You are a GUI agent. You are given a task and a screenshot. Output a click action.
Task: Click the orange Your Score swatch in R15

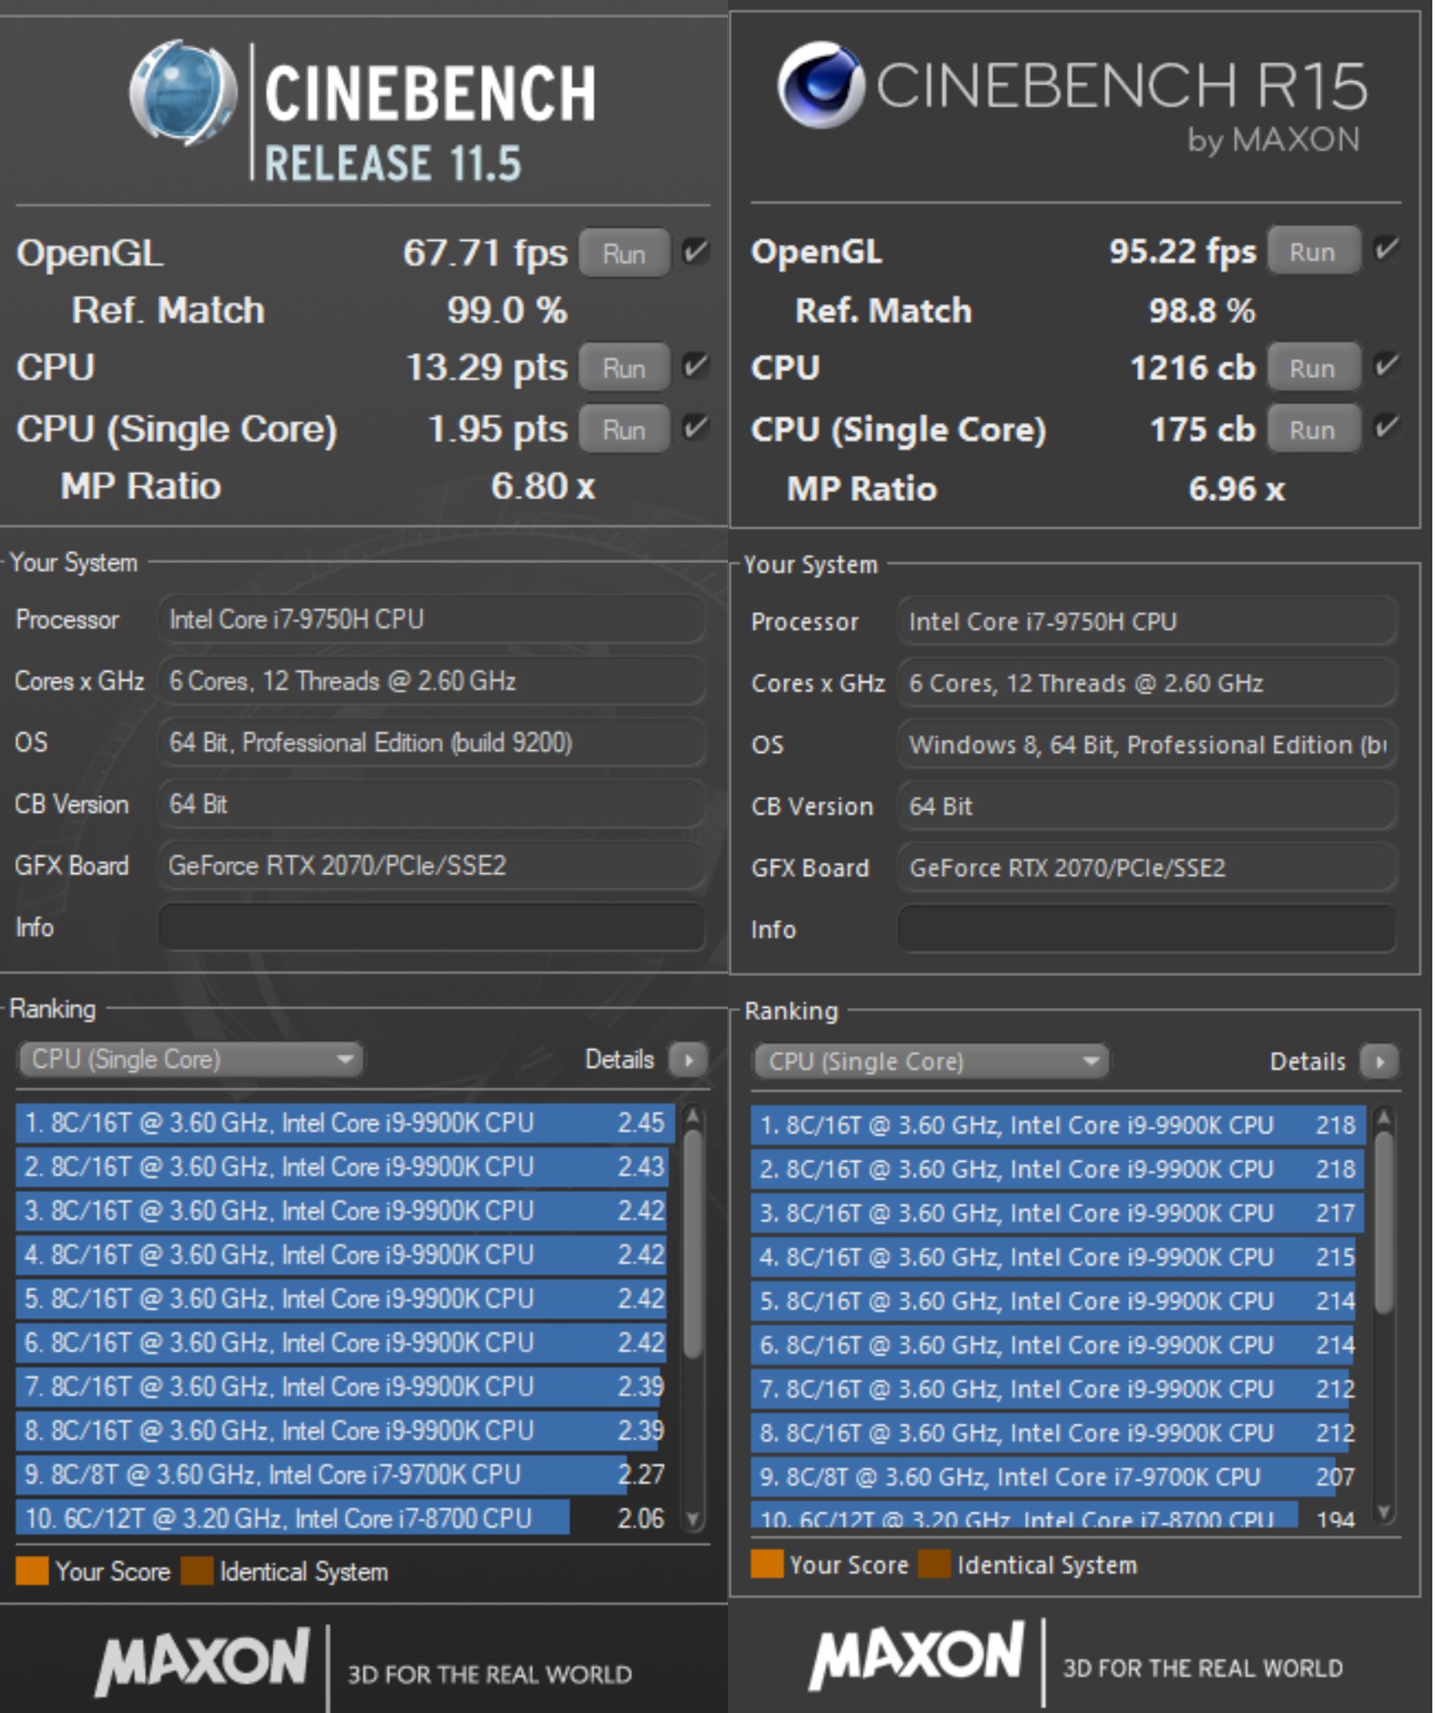(767, 1564)
